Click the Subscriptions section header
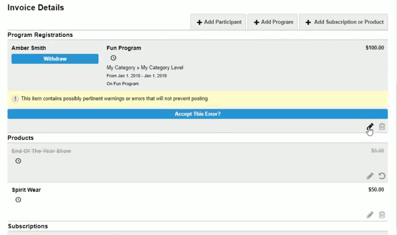 coord(28,226)
